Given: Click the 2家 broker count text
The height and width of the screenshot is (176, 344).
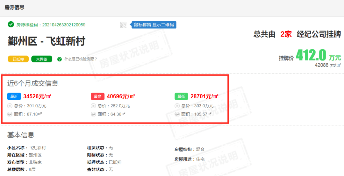Looking at the screenshot, I should (286, 34).
